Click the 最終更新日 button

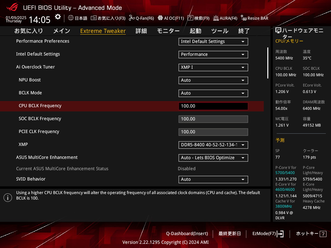tap(230, 234)
